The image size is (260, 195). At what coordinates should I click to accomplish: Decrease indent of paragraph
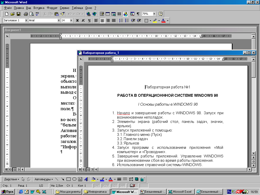133,20
